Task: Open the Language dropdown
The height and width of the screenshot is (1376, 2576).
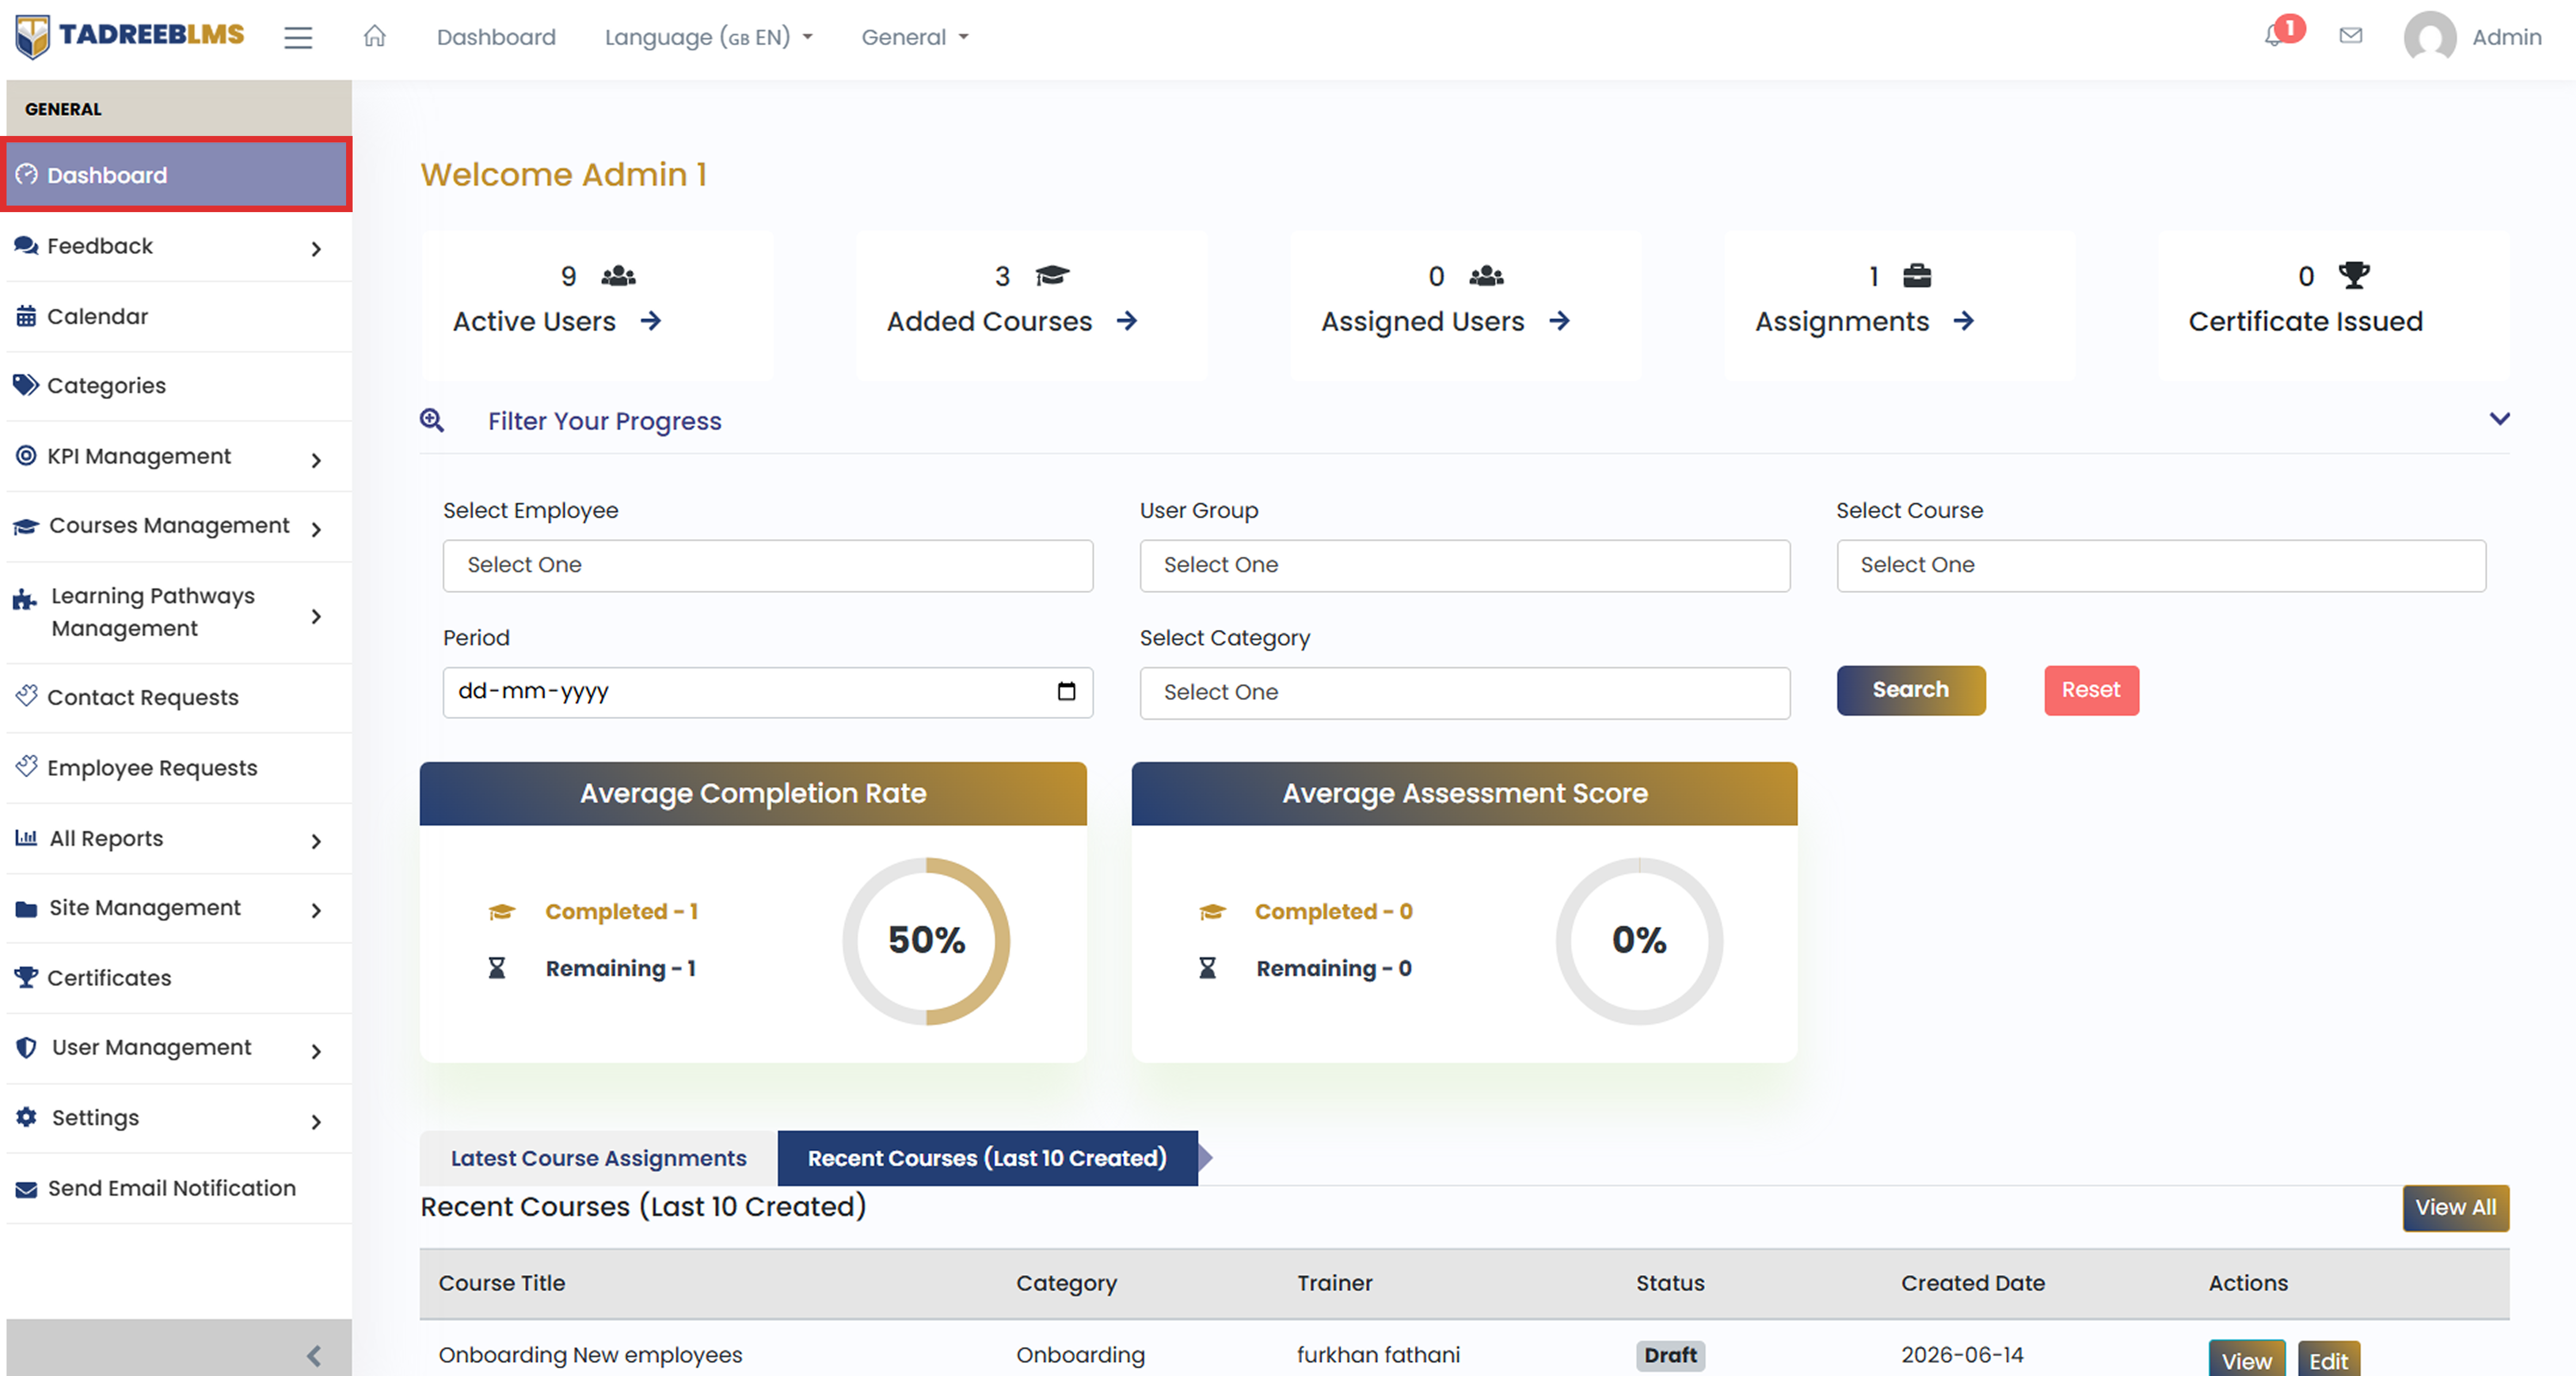Action: [x=709, y=37]
